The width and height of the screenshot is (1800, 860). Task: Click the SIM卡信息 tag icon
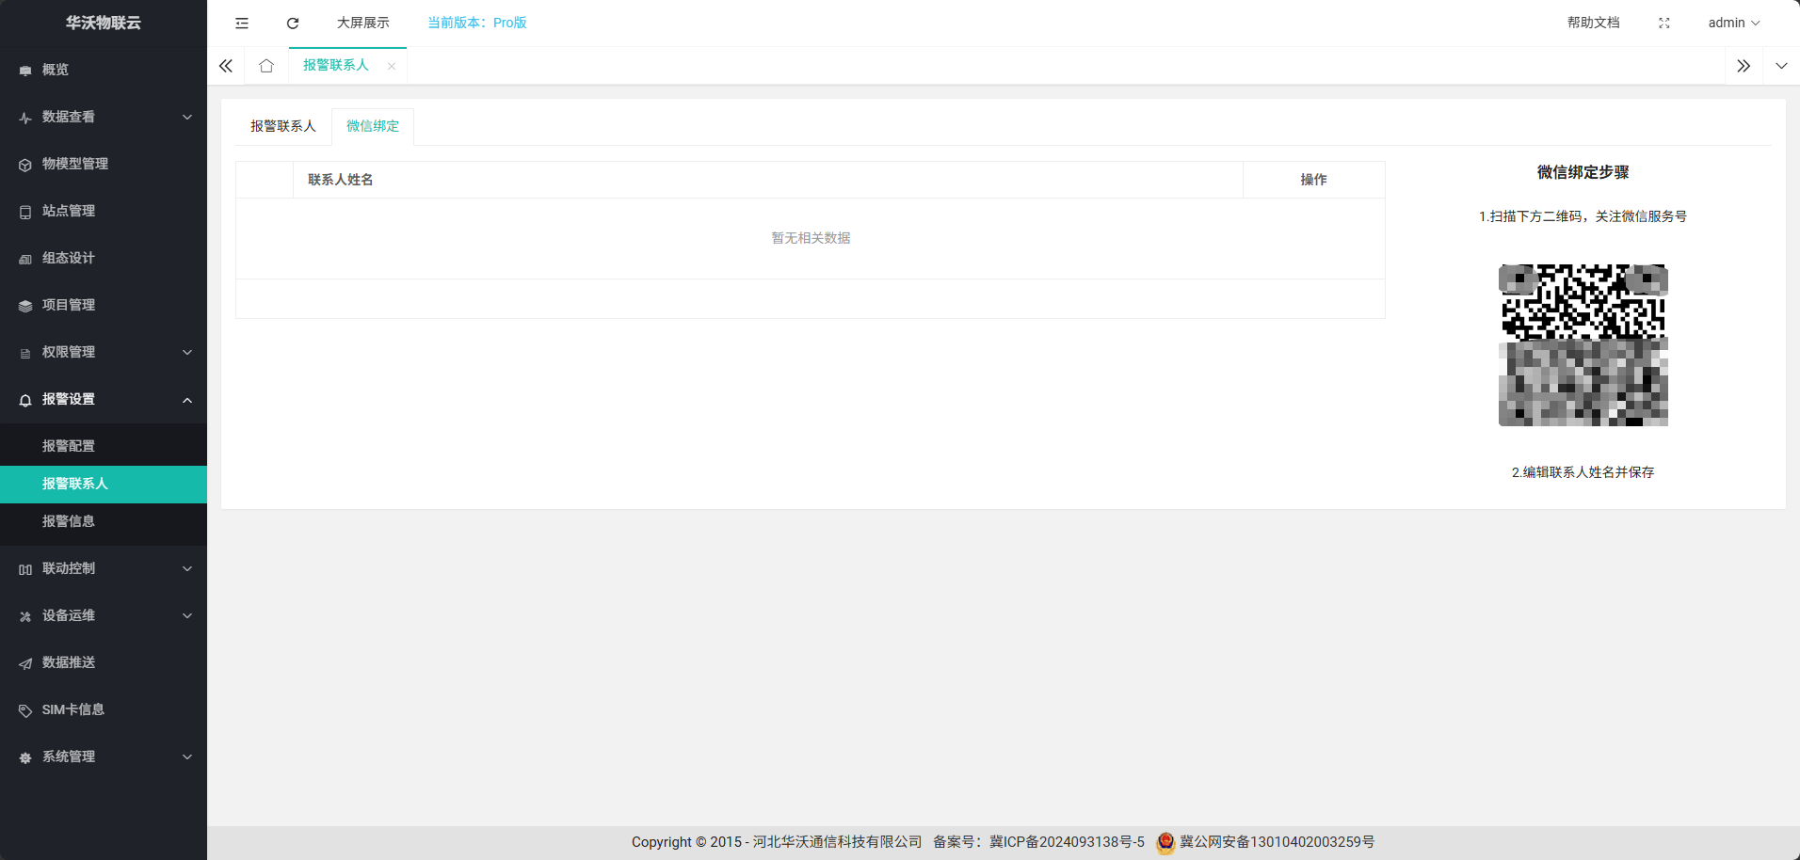point(25,710)
